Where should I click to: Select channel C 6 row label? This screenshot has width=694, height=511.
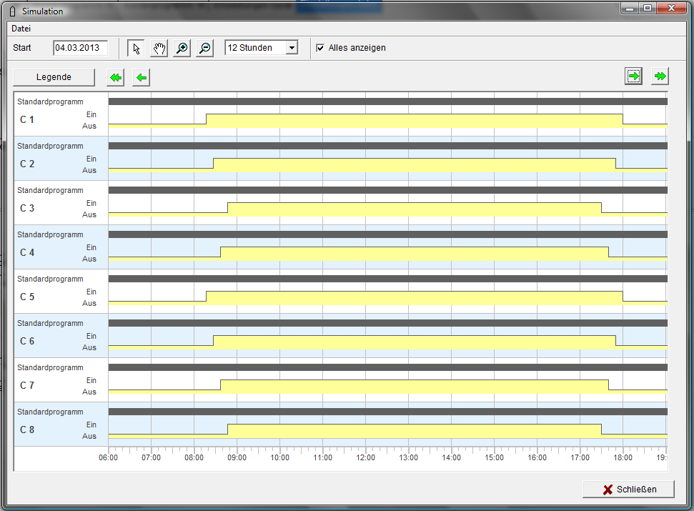tap(27, 341)
